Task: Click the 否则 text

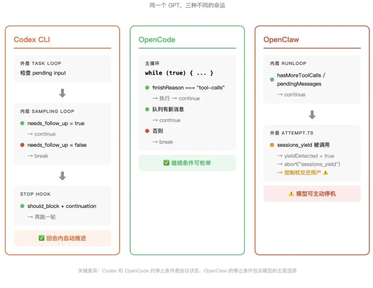Action: tap(158, 131)
